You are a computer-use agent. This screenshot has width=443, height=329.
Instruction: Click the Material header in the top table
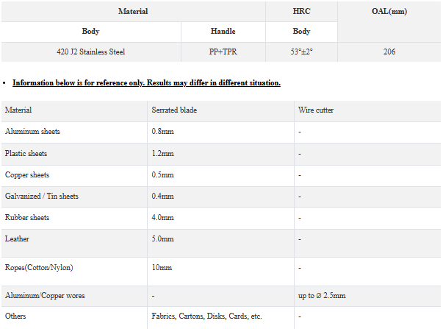(x=133, y=11)
